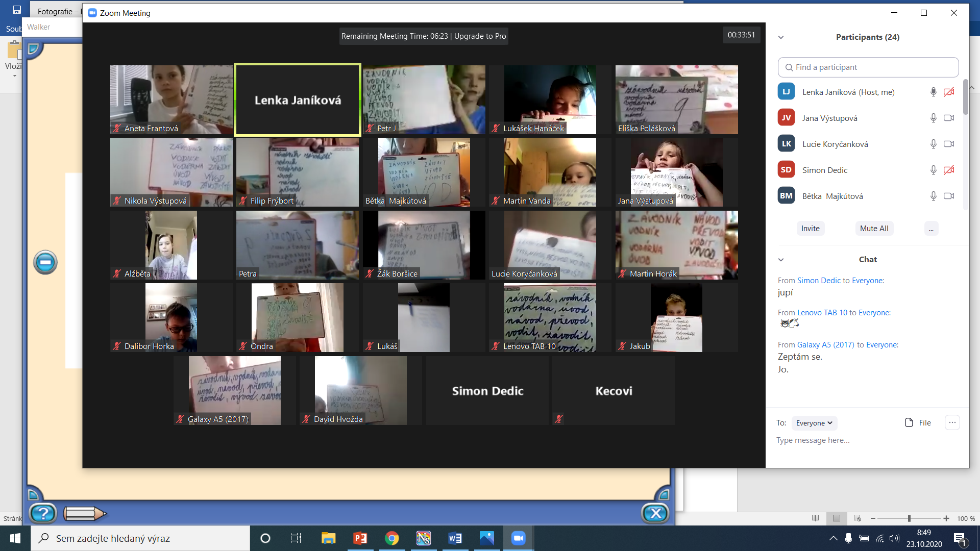This screenshot has height=551, width=980.
Task: Click Word 100 % zoom level
Action: tap(966, 518)
